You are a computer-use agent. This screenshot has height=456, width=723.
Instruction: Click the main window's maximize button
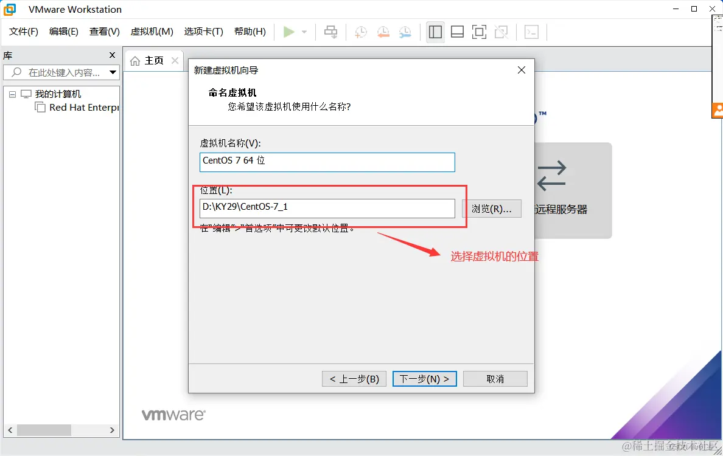click(694, 9)
